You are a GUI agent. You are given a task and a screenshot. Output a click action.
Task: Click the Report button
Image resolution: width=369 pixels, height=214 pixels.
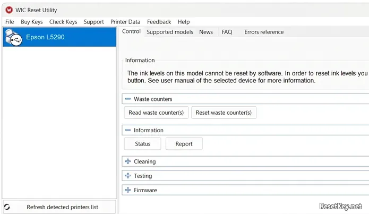(184, 144)
